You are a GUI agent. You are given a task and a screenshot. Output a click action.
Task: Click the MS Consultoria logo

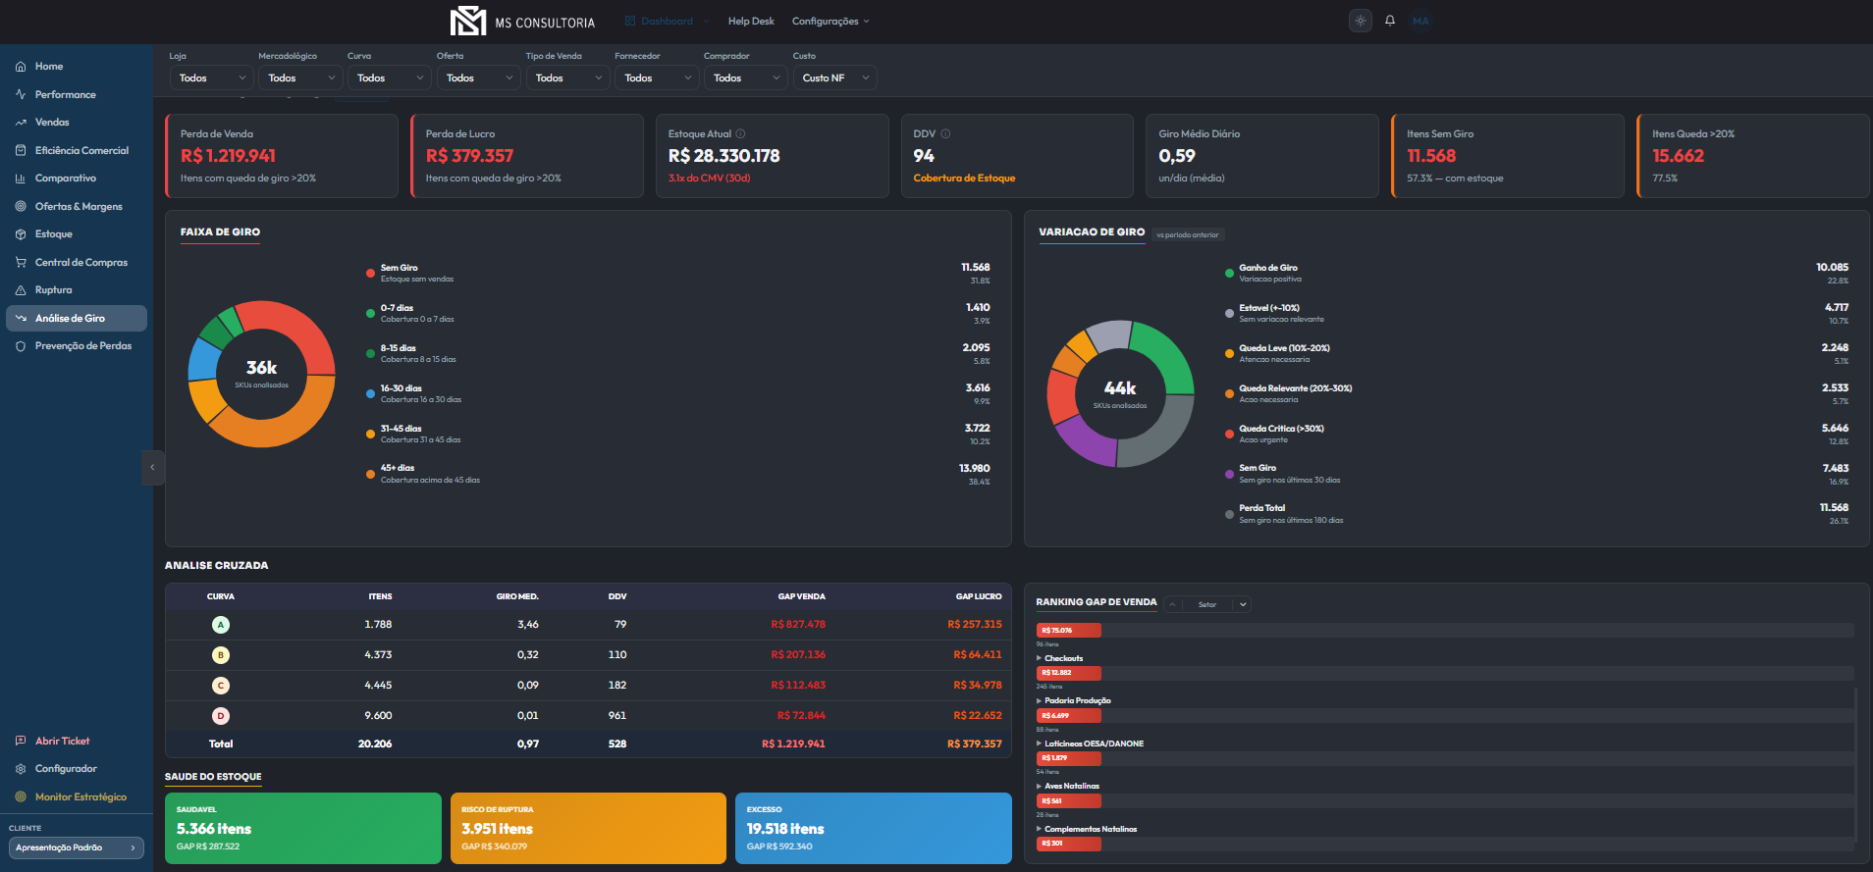pos(522,21)
